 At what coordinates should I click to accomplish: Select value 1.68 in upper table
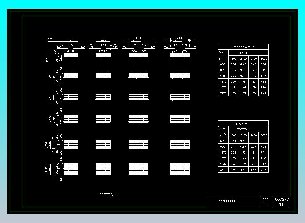click(x=263, y=82)
